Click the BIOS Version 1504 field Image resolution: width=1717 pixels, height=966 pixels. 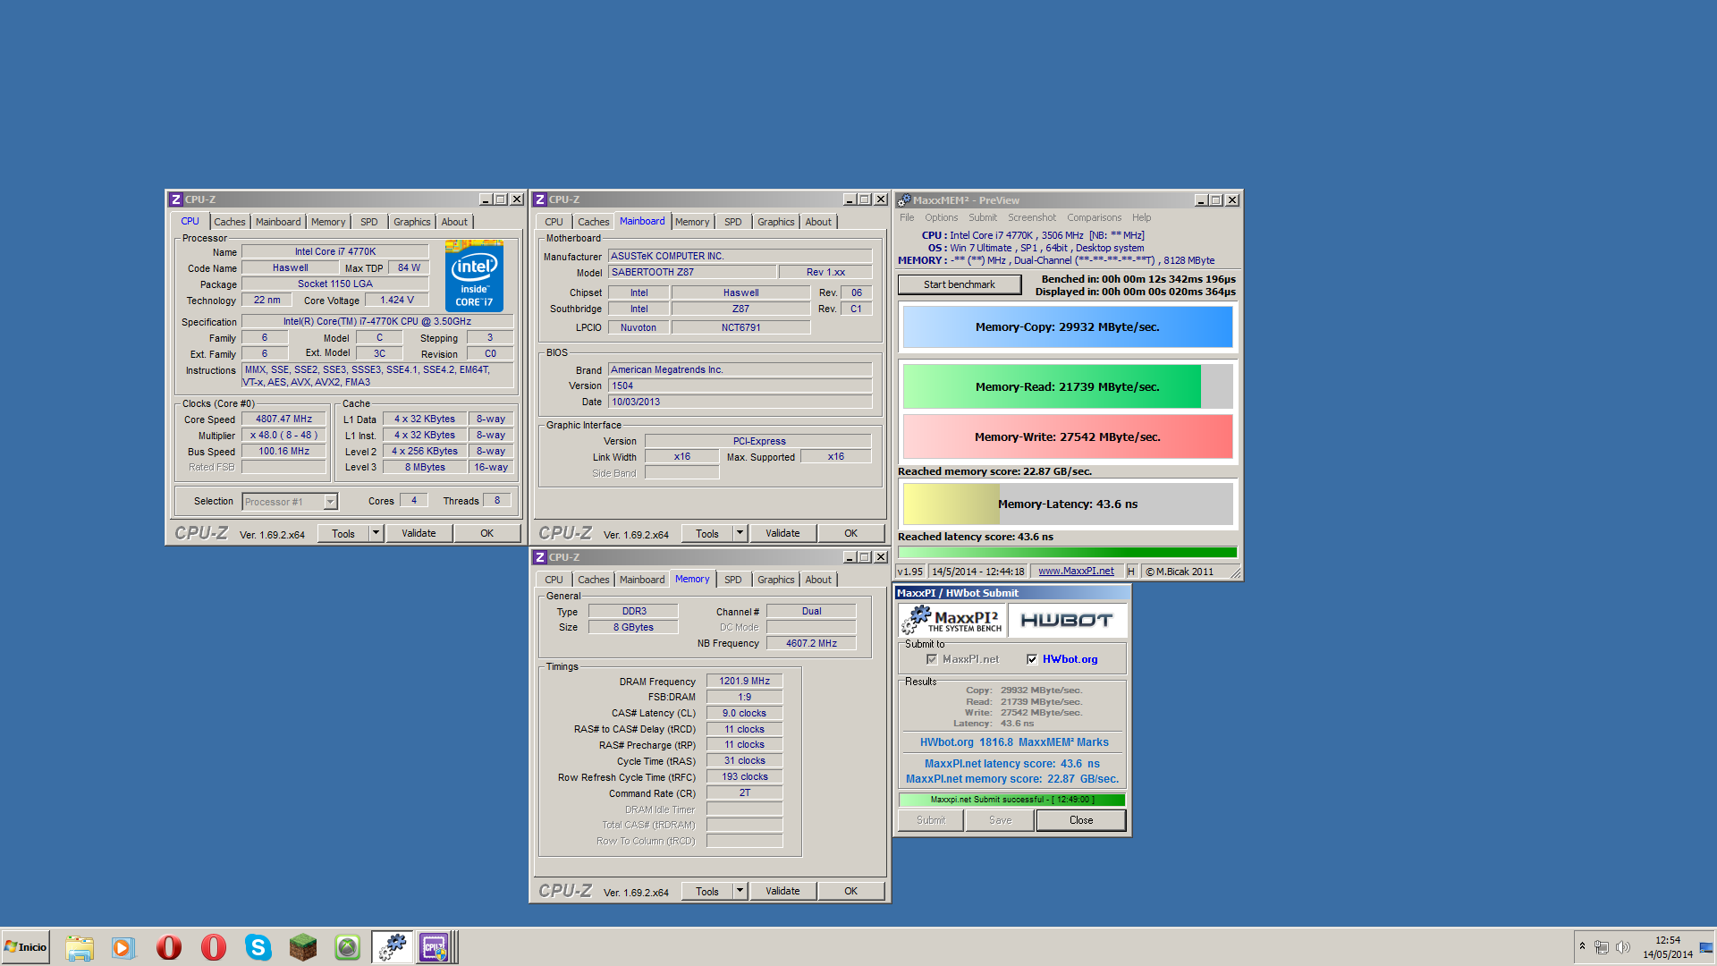(x=740, y=386)
